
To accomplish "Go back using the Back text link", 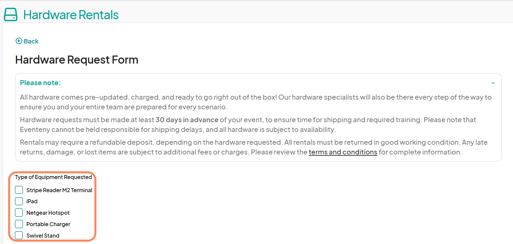I will click(31, 41).
